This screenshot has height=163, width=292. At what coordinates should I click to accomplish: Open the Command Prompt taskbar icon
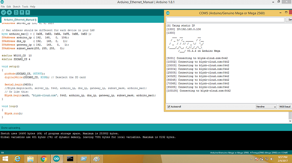tap(70, 159)
